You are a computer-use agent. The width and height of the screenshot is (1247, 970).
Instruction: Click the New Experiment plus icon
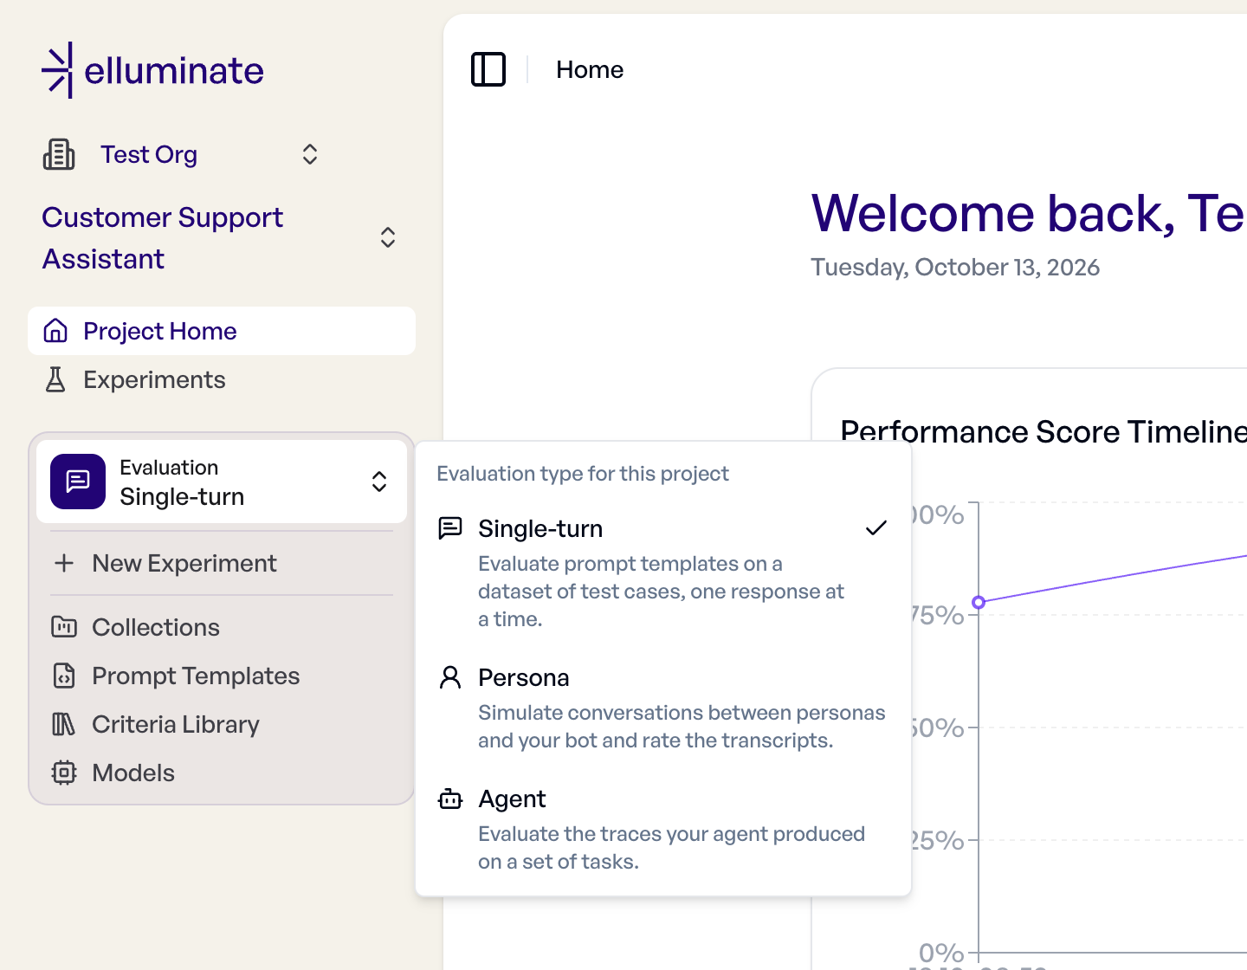tap(64, 563)
